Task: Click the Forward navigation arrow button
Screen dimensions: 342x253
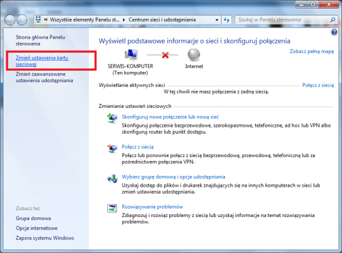Action: 22,20
